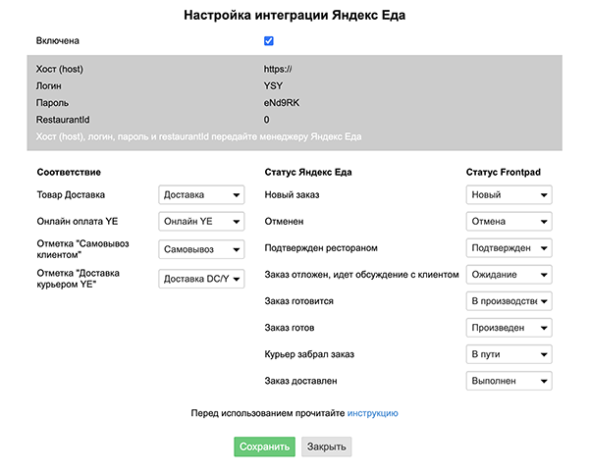The width and height of the screenshot is (589, 473).
Task: Click the Заказ отложен, идет обсуждение label
Action: click(x=361, y=275)
